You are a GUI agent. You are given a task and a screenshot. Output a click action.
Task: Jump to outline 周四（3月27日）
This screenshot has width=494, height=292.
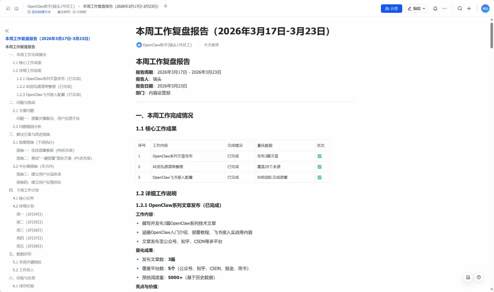point(30,238)
